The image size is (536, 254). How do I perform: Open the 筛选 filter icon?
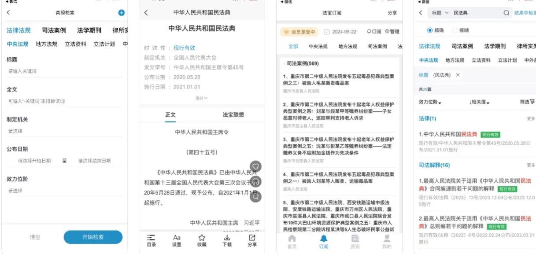click(527, 102)
